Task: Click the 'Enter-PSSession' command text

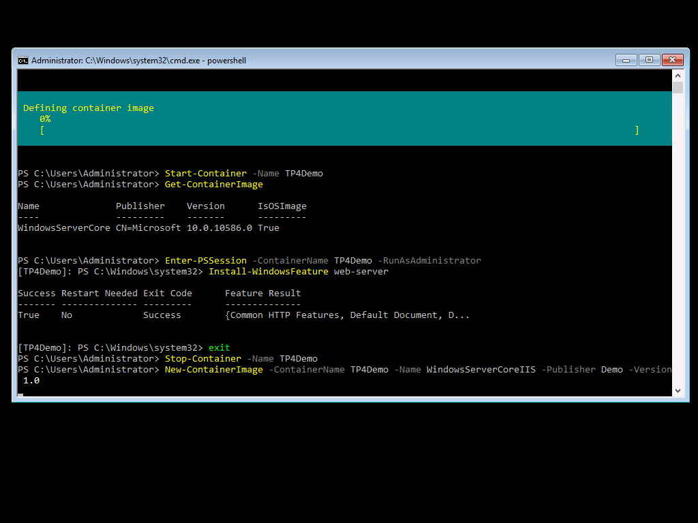Action: coord(206,261)
